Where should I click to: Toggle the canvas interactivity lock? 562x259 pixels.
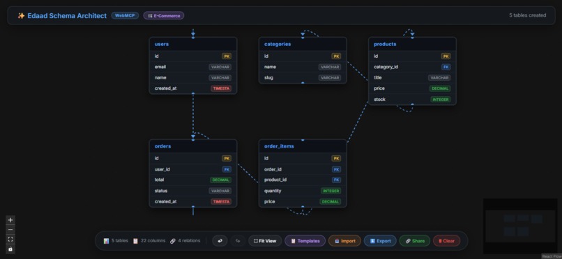(x=10, y=249)
